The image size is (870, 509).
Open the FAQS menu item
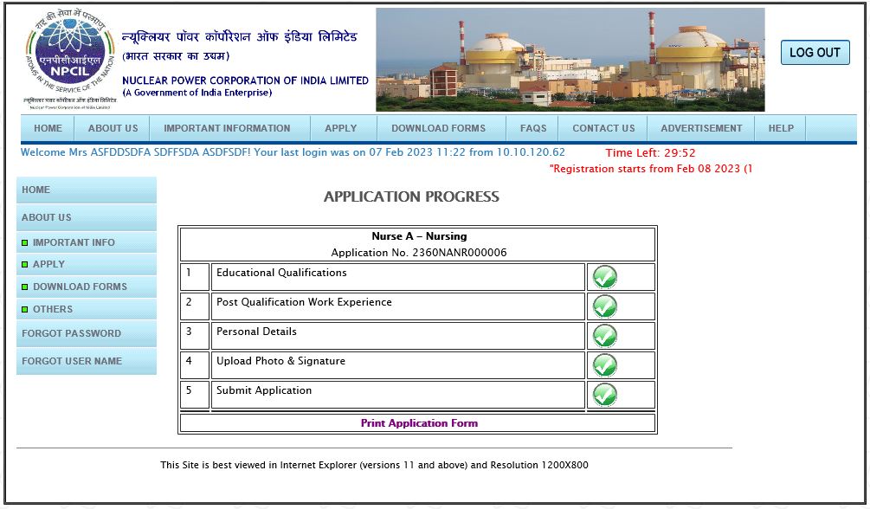coord(533,128)
